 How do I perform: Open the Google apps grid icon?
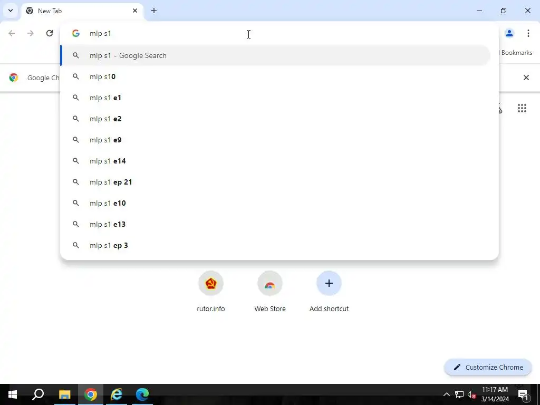coord(522,108)
